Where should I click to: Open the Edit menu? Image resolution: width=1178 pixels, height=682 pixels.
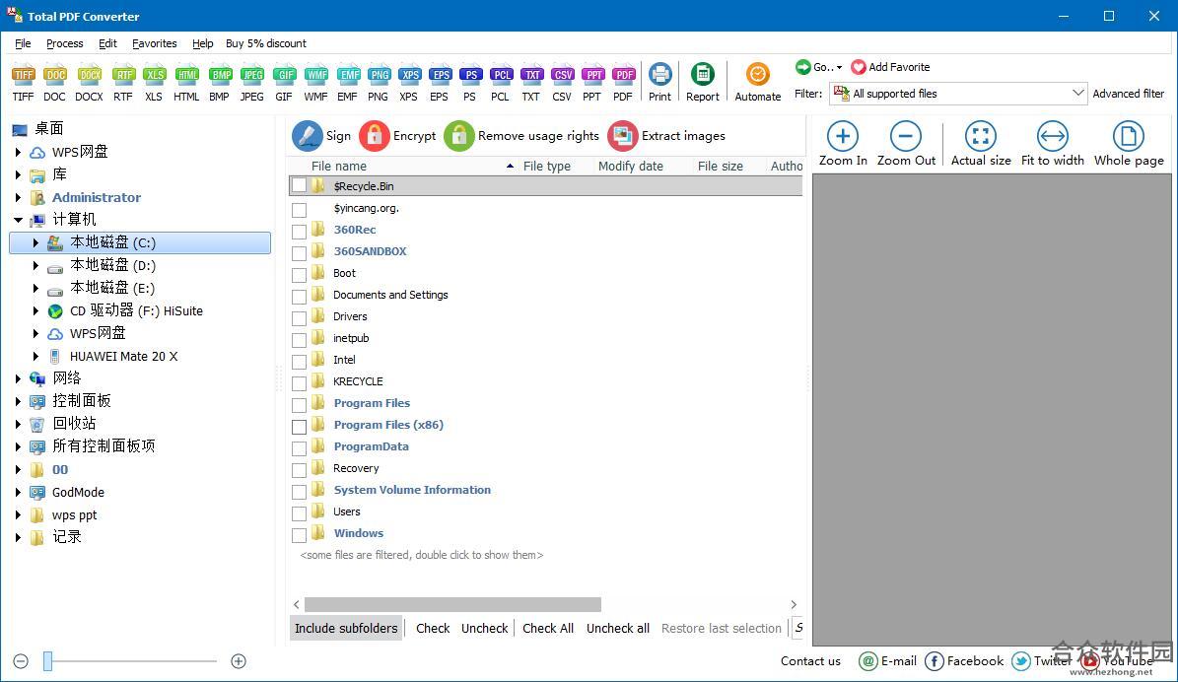click(x=107, y=43)
